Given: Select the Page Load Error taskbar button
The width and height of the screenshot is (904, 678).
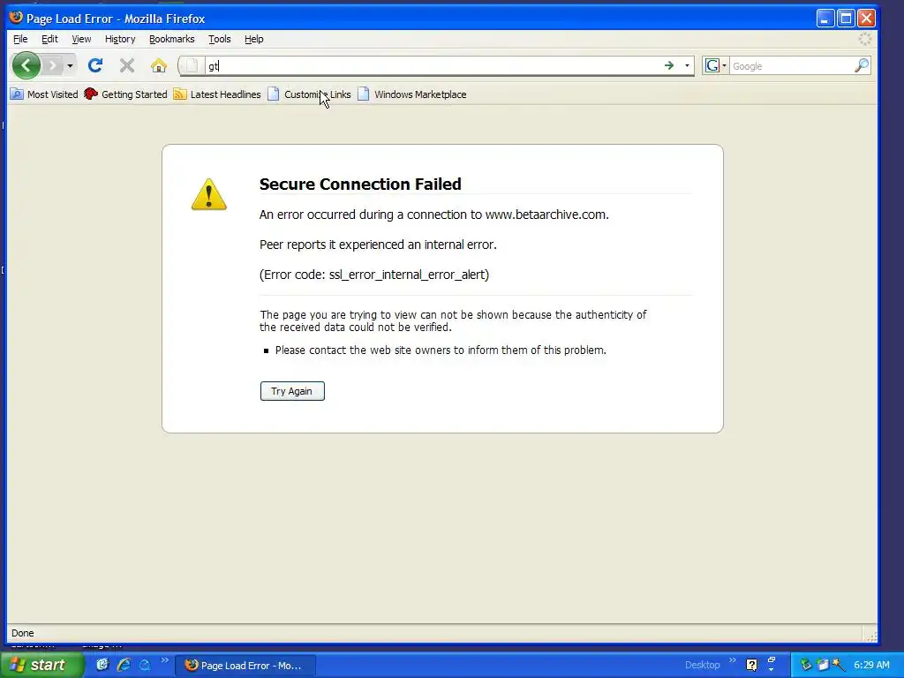Looking at the screenshot, I should pos(245,666).
